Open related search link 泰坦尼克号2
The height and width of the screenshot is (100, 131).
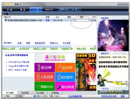[40, 43]
